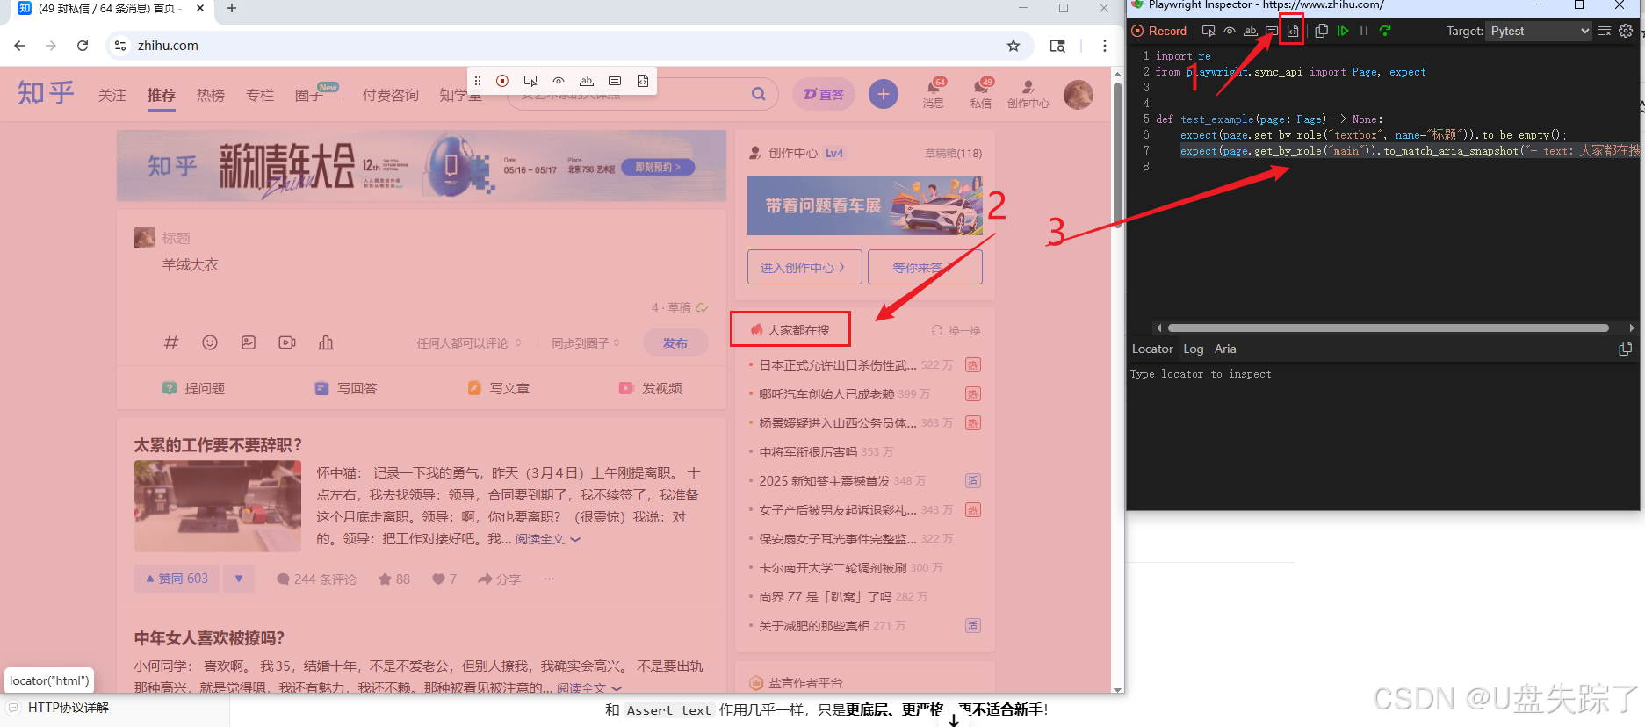Click assert value icon on floating toolbar
The height and width of the screenshot is (727, 1645).
[615, 81]
